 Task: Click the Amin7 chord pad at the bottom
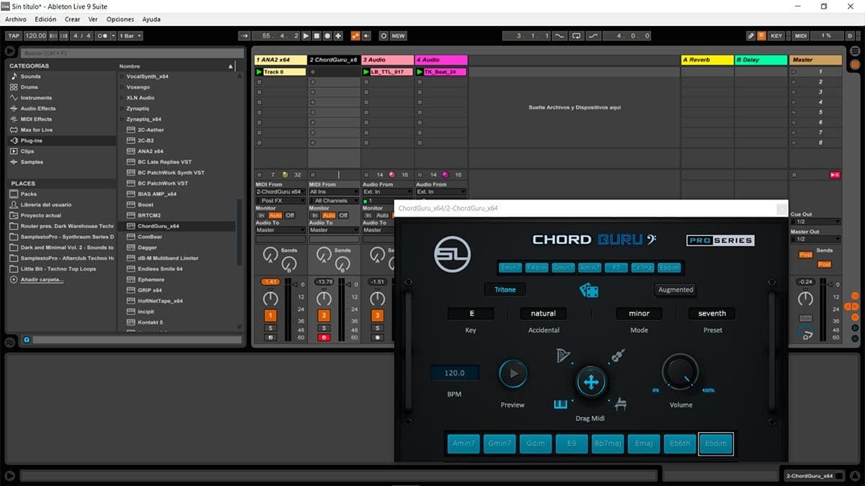click(463, 444)
